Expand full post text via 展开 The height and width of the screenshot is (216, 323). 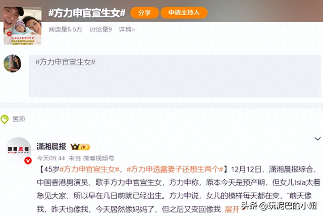[232, 209]
